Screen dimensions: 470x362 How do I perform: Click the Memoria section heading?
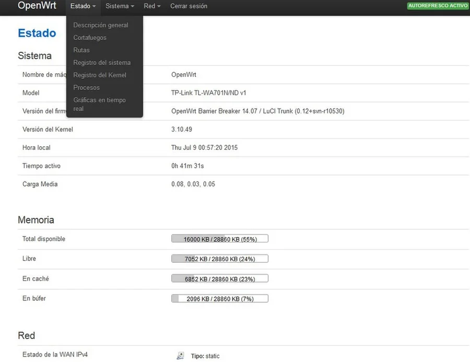(36, 220)
